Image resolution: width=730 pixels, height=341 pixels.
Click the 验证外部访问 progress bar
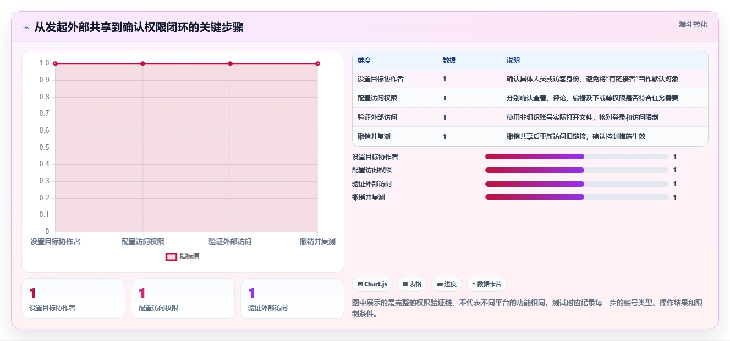577,183
